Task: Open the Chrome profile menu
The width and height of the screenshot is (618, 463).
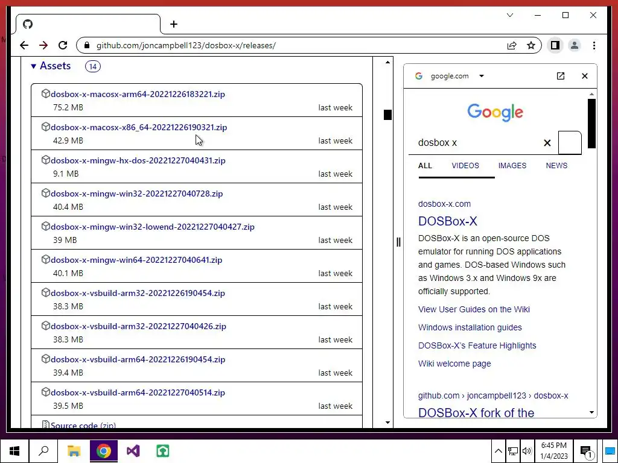Action: pyautogui.click(x=575, y=46)
